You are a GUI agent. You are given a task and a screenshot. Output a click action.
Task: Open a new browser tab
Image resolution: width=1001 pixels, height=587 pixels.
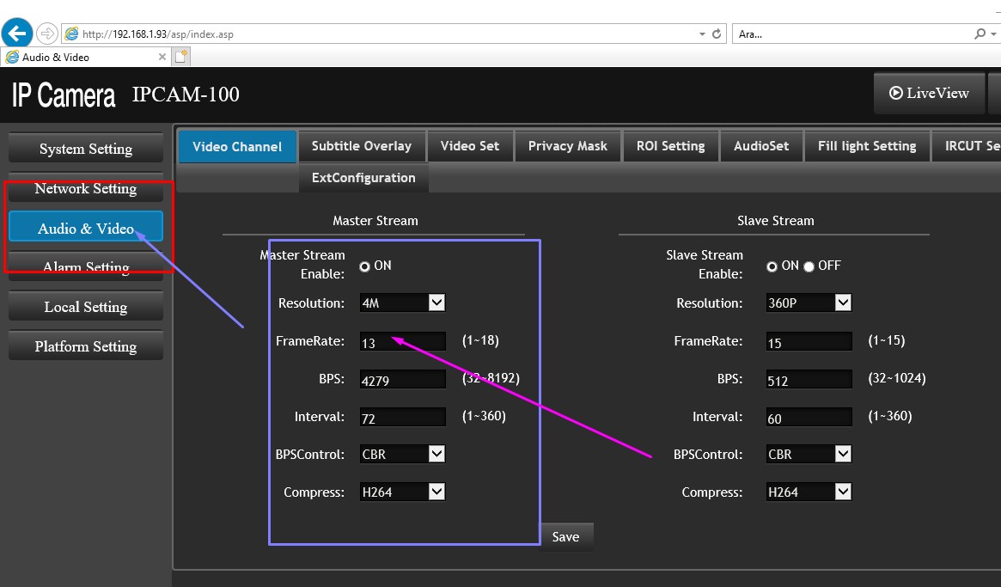pyautogui.click(x=180, y=57)
